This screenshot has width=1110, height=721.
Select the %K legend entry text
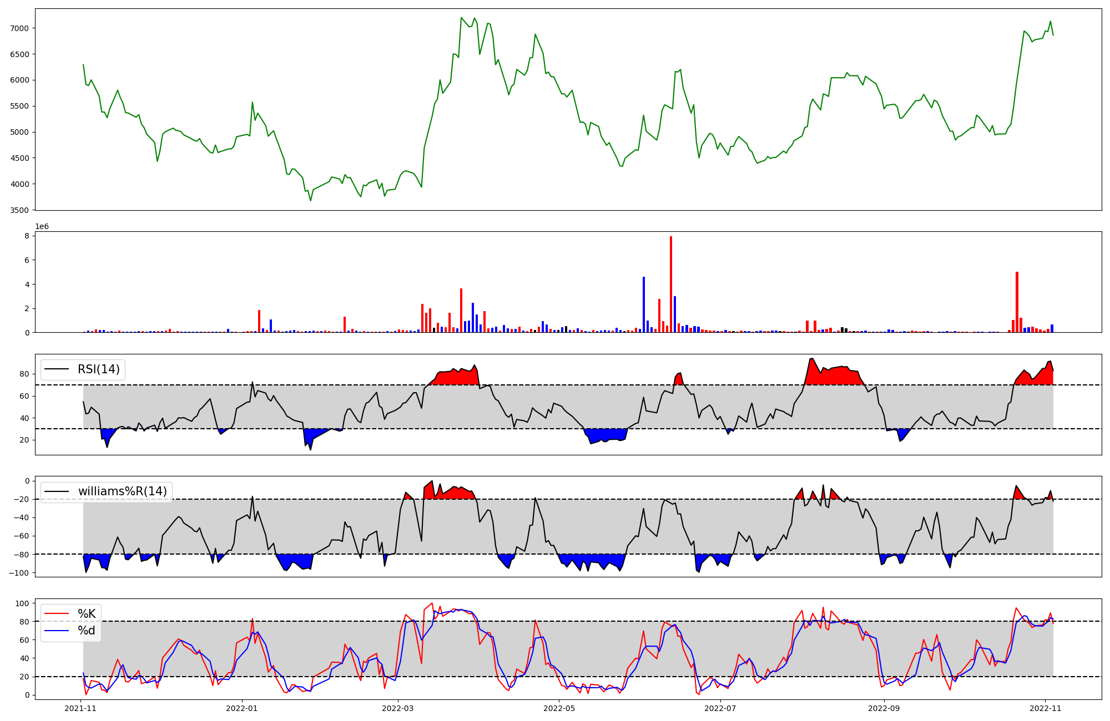(87, 614)
